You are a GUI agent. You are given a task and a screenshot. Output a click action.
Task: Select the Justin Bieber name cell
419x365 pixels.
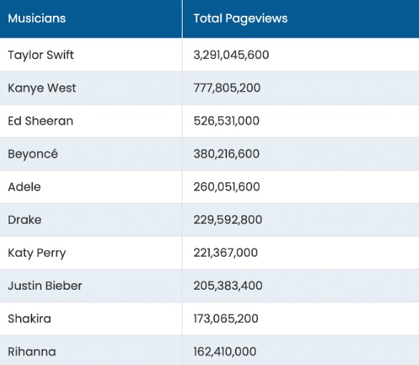tap(91, 286)
